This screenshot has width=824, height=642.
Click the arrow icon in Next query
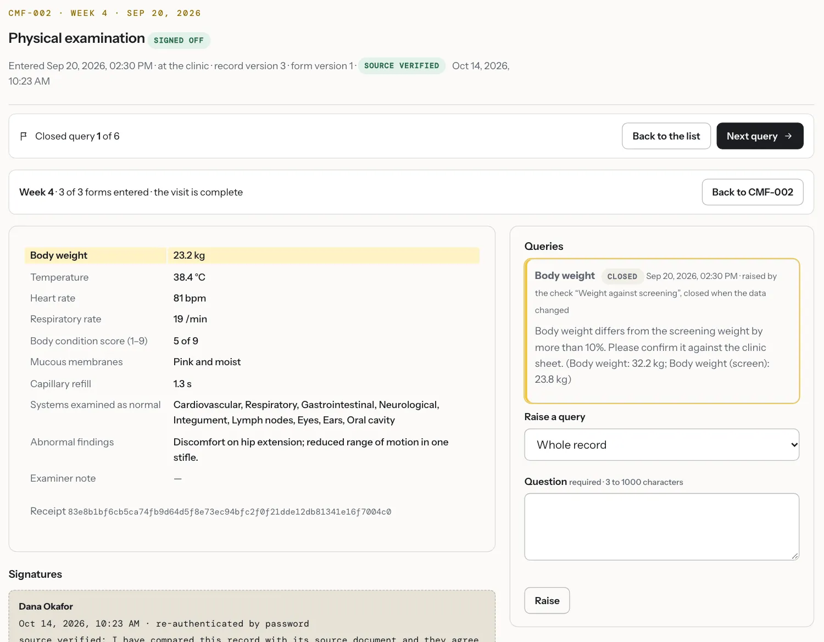pos(788,136)
